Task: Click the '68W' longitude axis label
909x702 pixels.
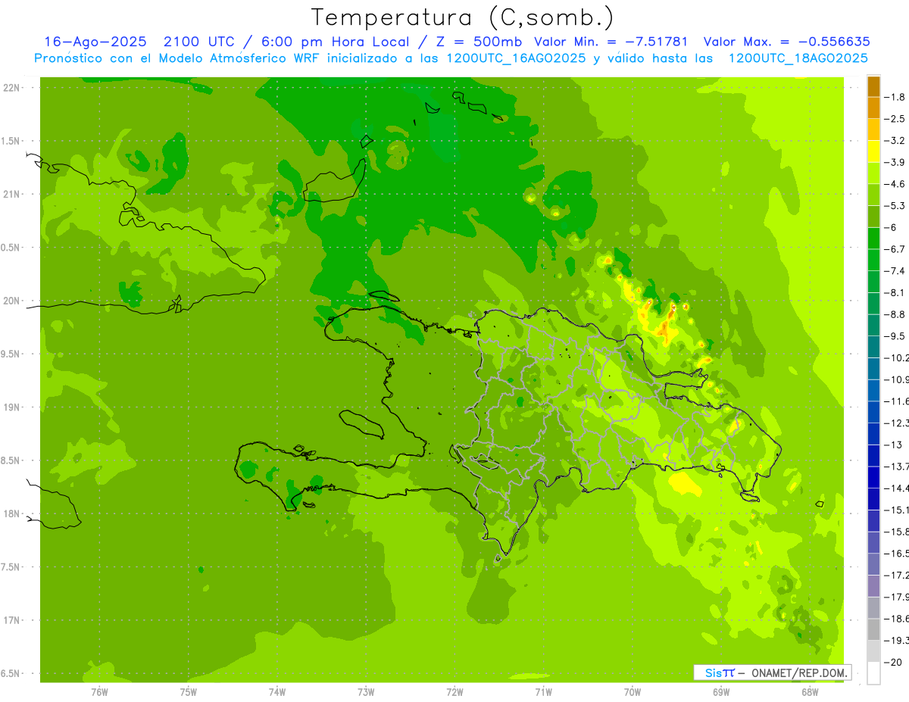Action: click(810, 692)
